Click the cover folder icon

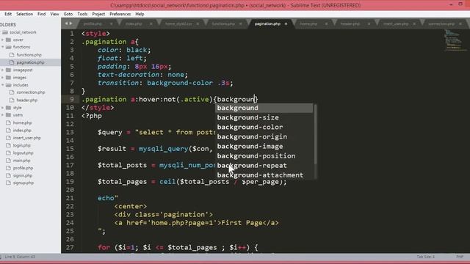tap(8, 40)
